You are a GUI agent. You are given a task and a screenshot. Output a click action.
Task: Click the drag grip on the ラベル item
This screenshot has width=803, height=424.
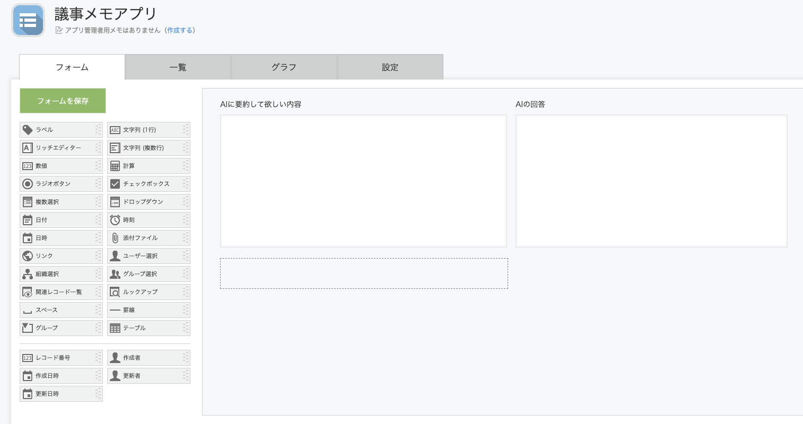[98, 130]
